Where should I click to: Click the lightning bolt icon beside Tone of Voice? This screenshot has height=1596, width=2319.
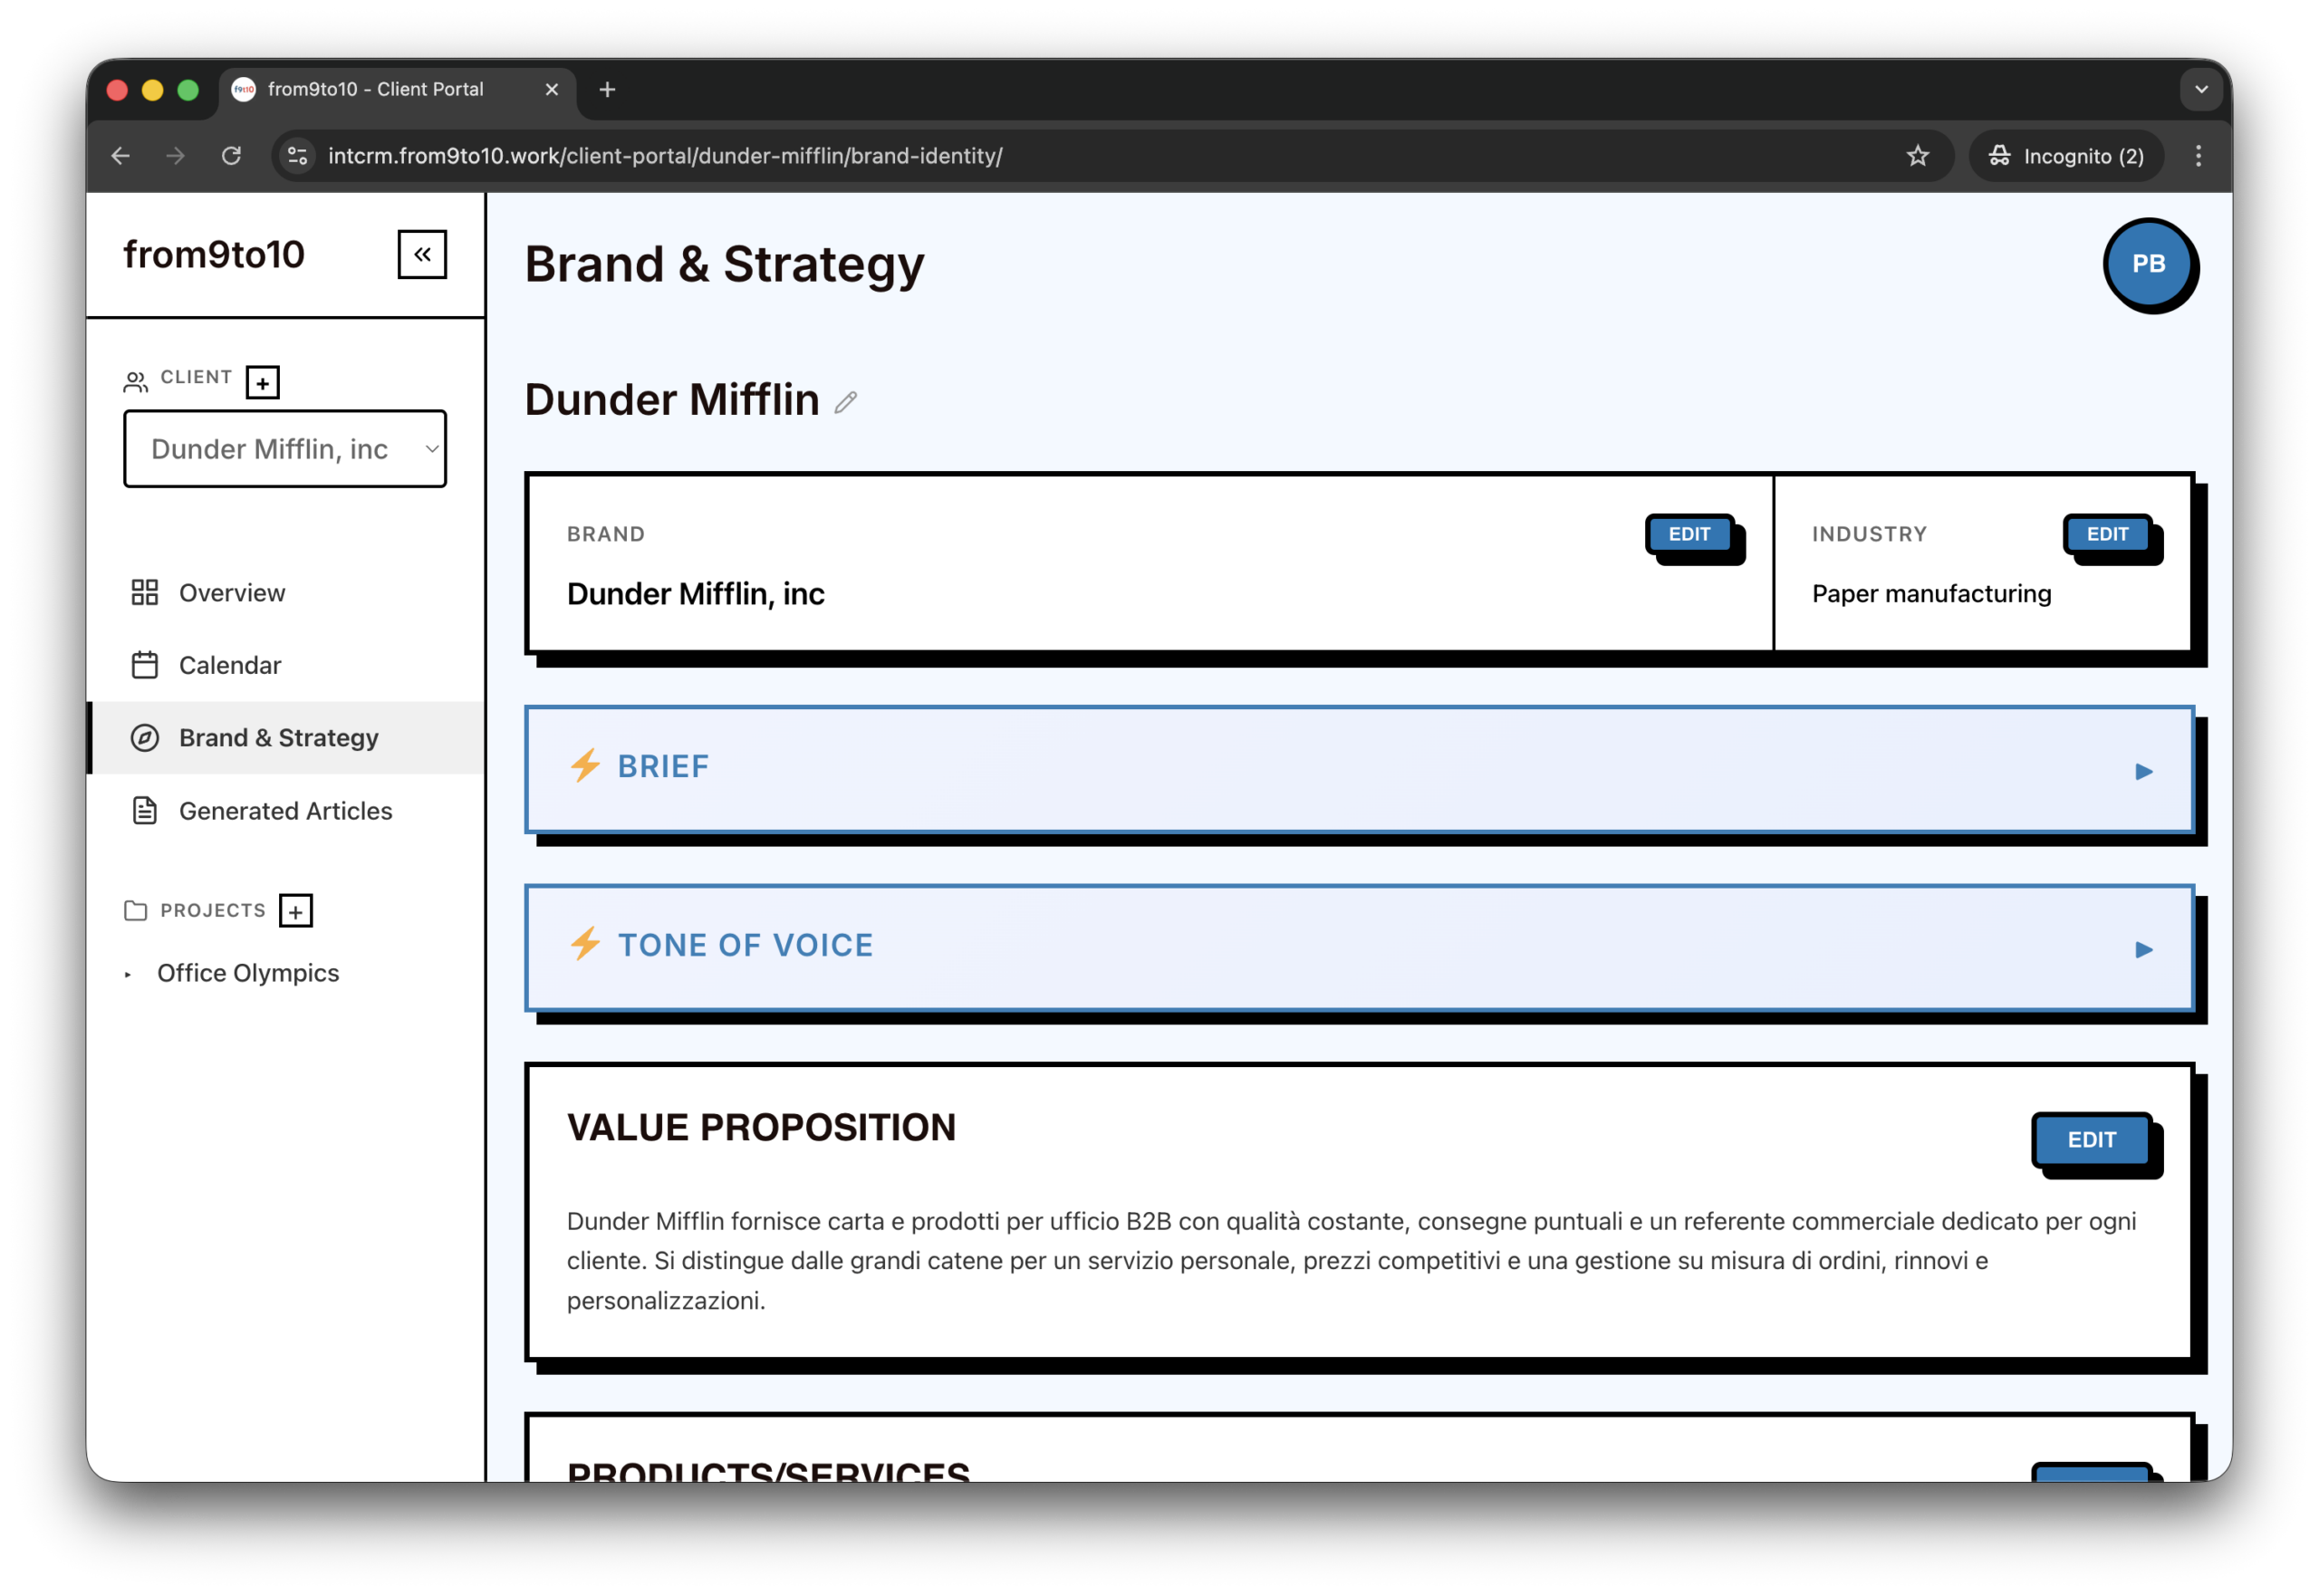click(585, 944)
